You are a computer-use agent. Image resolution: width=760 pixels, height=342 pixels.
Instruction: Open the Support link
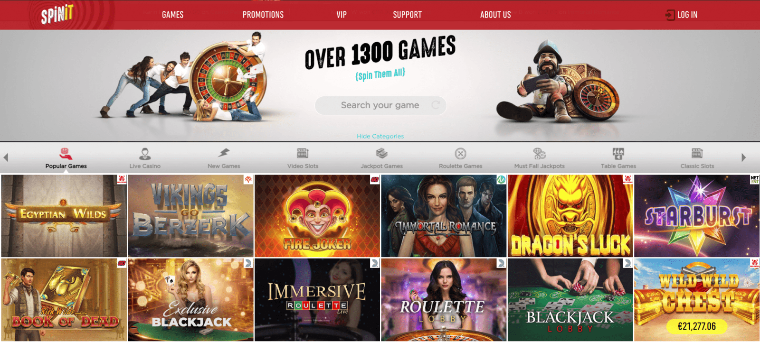point(407,15)
